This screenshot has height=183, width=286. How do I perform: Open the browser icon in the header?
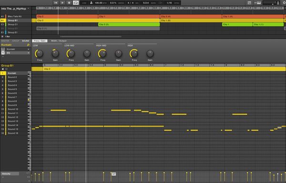[x=249, y=3]
